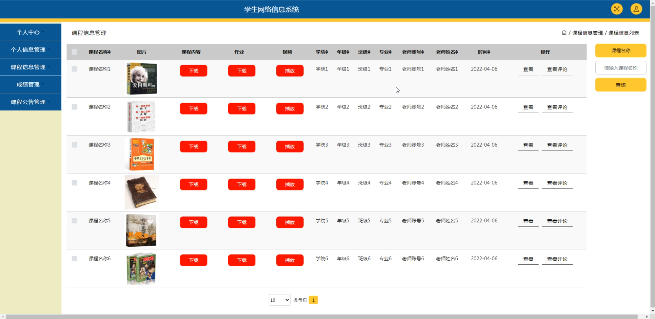The height and width of the screenshot is (319, 655).
Task: Sort table by 班级 column
Action: pyautogui.click(x=364, y=52)
